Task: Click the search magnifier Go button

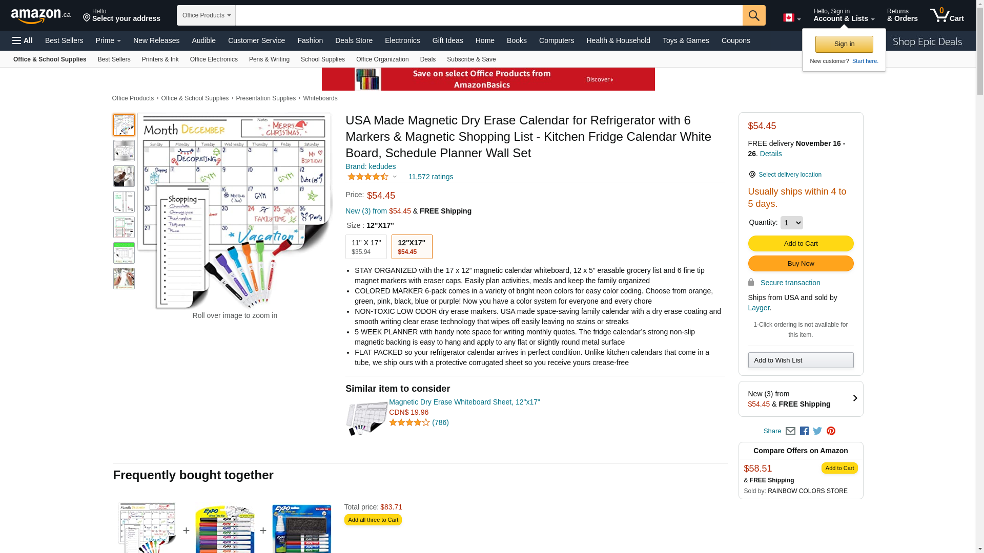Action: tap(753, 15)
